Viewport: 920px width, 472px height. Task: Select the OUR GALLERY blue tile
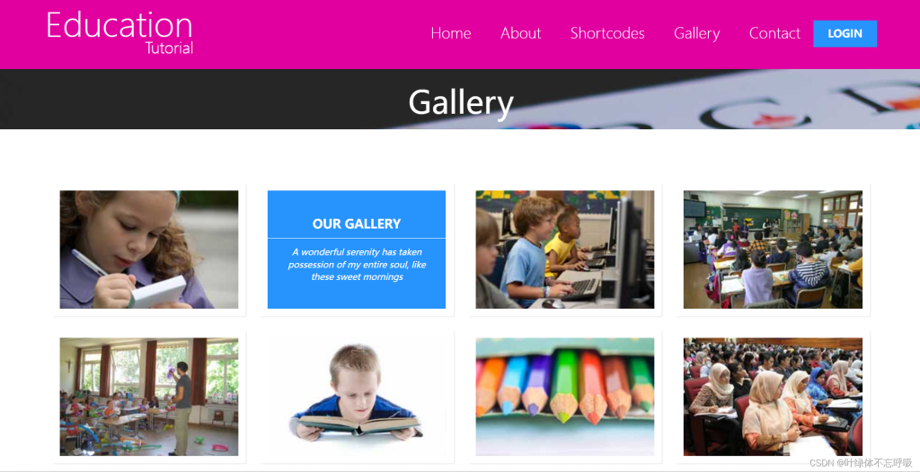[x=356, y=249]
